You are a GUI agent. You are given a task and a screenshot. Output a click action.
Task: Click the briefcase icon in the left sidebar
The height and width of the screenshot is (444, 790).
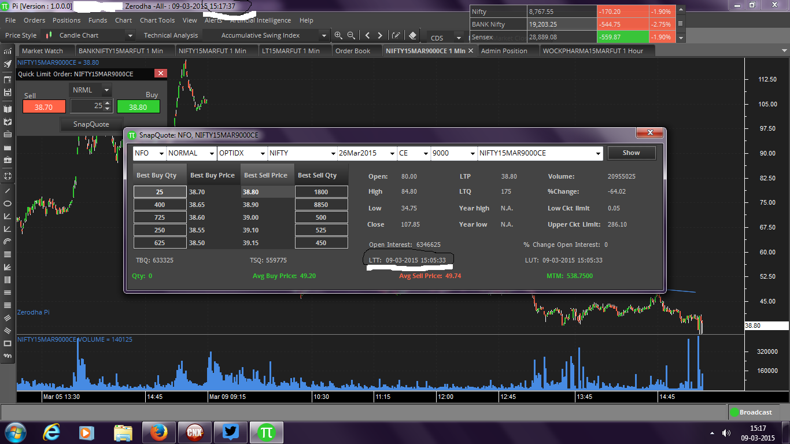(x=8, y=160)
